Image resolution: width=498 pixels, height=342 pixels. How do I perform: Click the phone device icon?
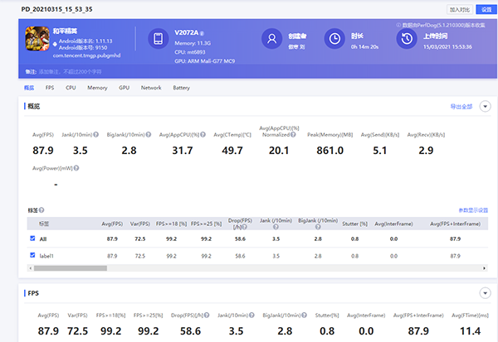tap(159, 39)
